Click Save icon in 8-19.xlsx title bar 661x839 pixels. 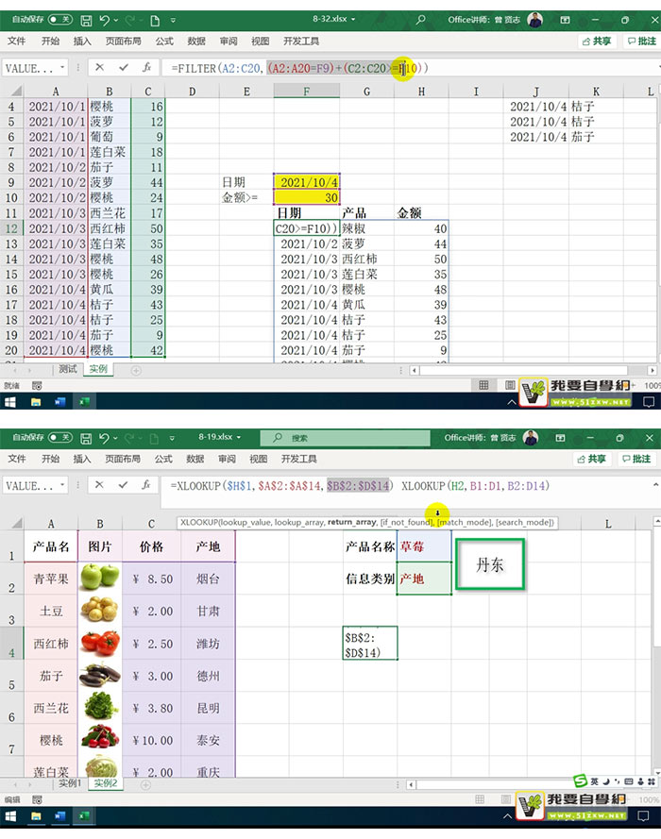pyautogui.click(x=86, y=438)
